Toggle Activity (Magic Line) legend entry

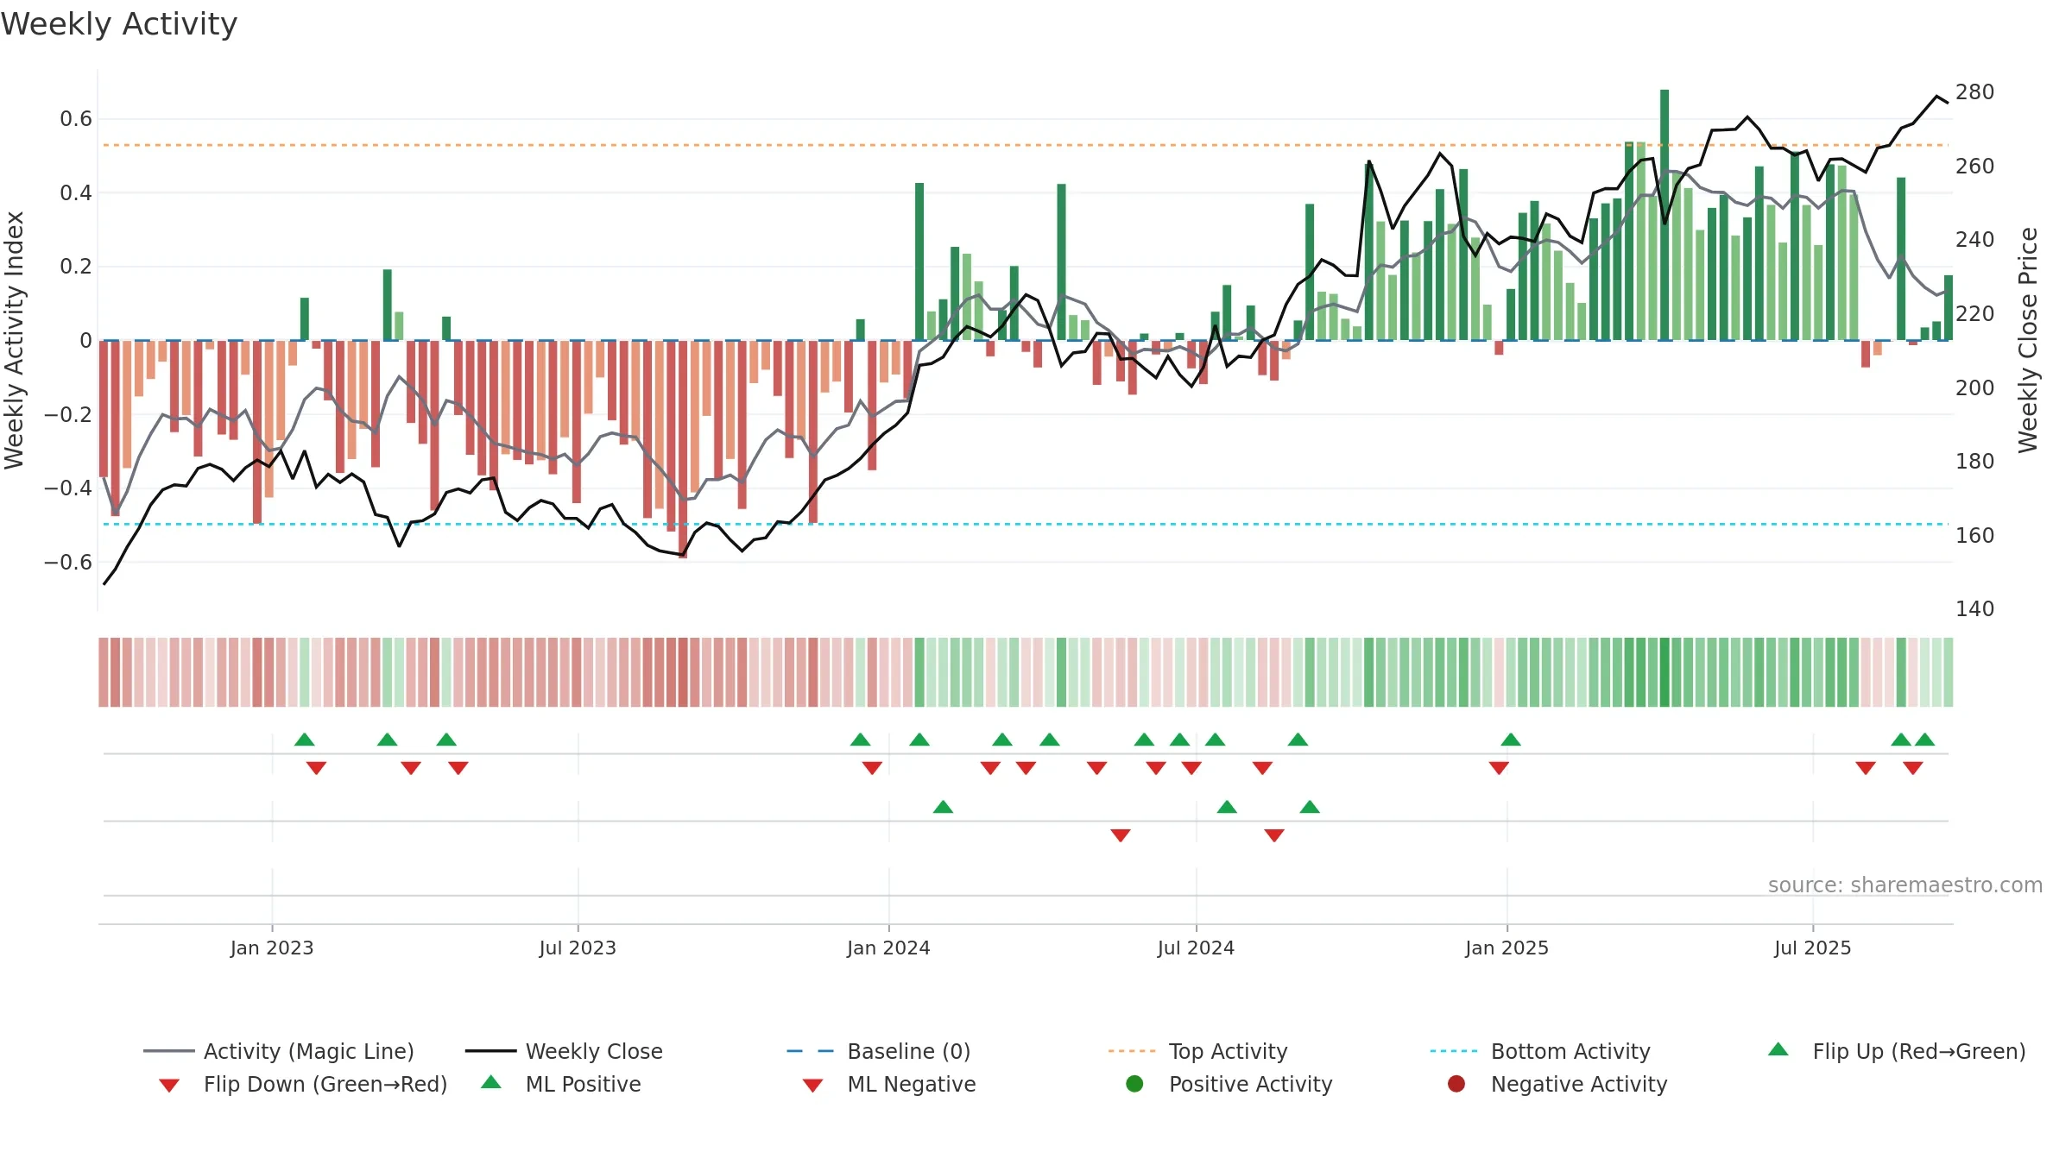point(279,1051)
